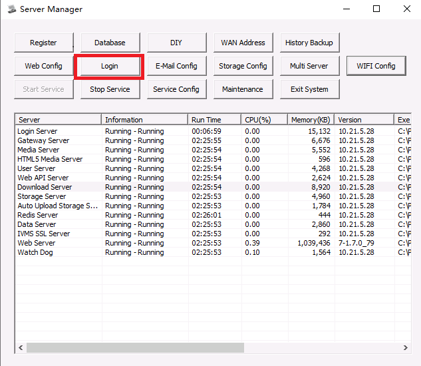The width and height of the screenshot is (421, 366).
Task: Select the HTML5 Media Server row
Action: pos(213,159)
